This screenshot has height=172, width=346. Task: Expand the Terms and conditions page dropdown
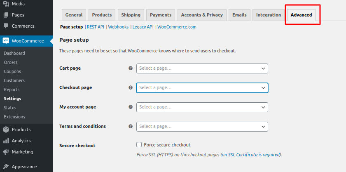(x=202, y=127)
